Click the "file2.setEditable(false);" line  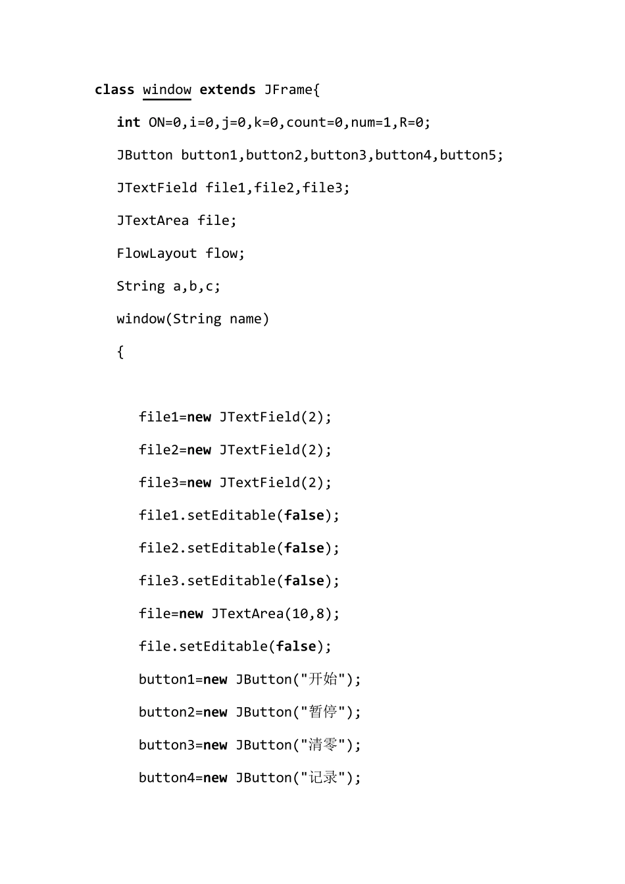(239, 549)
